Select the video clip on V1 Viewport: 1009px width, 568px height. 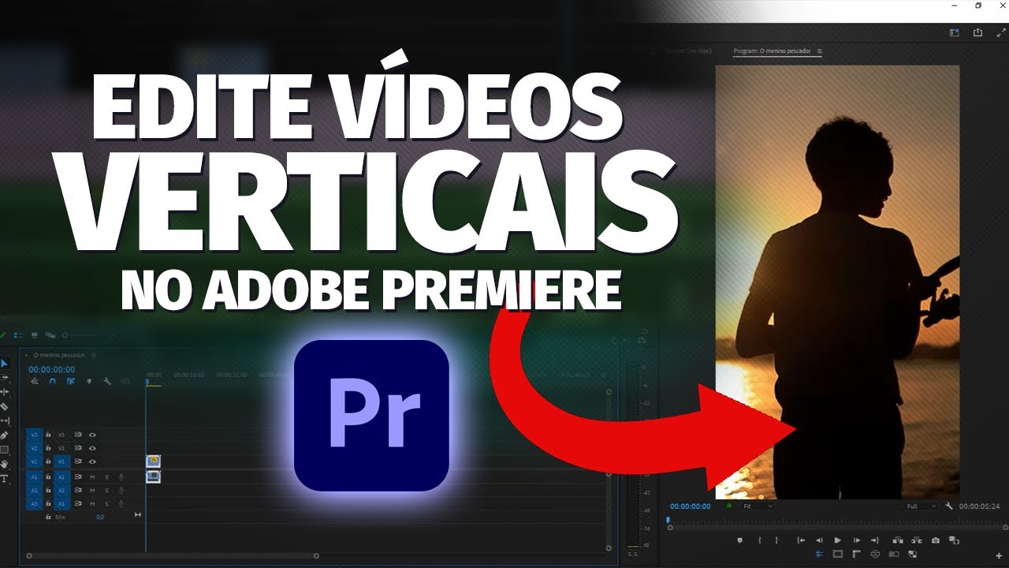pos(153,461)
